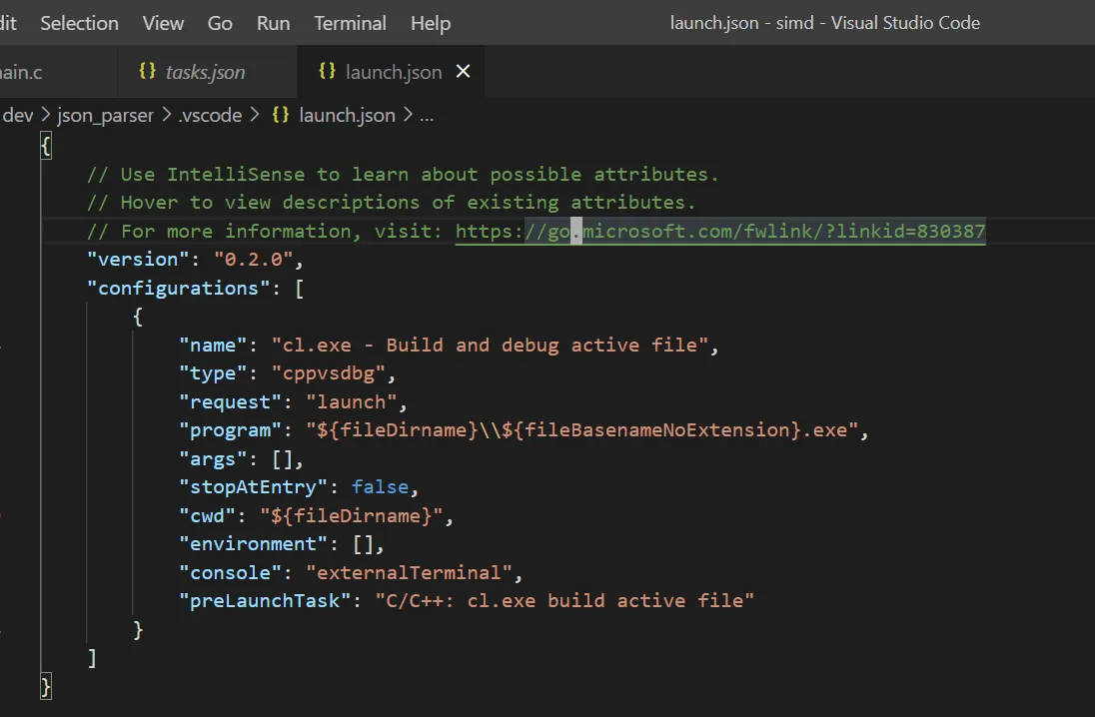
Task: Click the "program" key
Action: point(231,430)
